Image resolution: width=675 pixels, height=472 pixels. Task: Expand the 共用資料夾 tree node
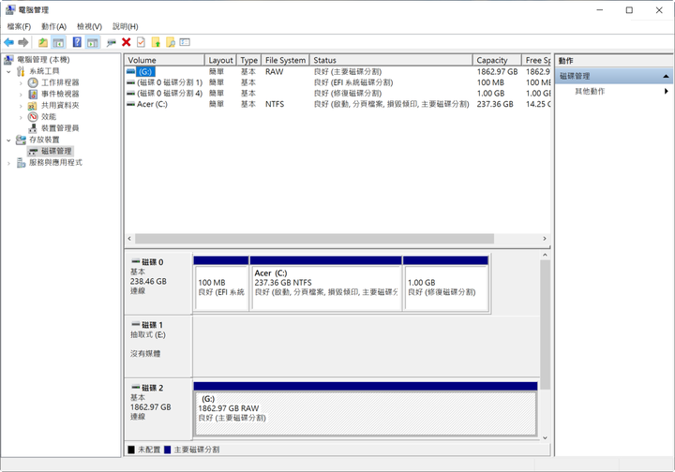(x=21, y=106)
